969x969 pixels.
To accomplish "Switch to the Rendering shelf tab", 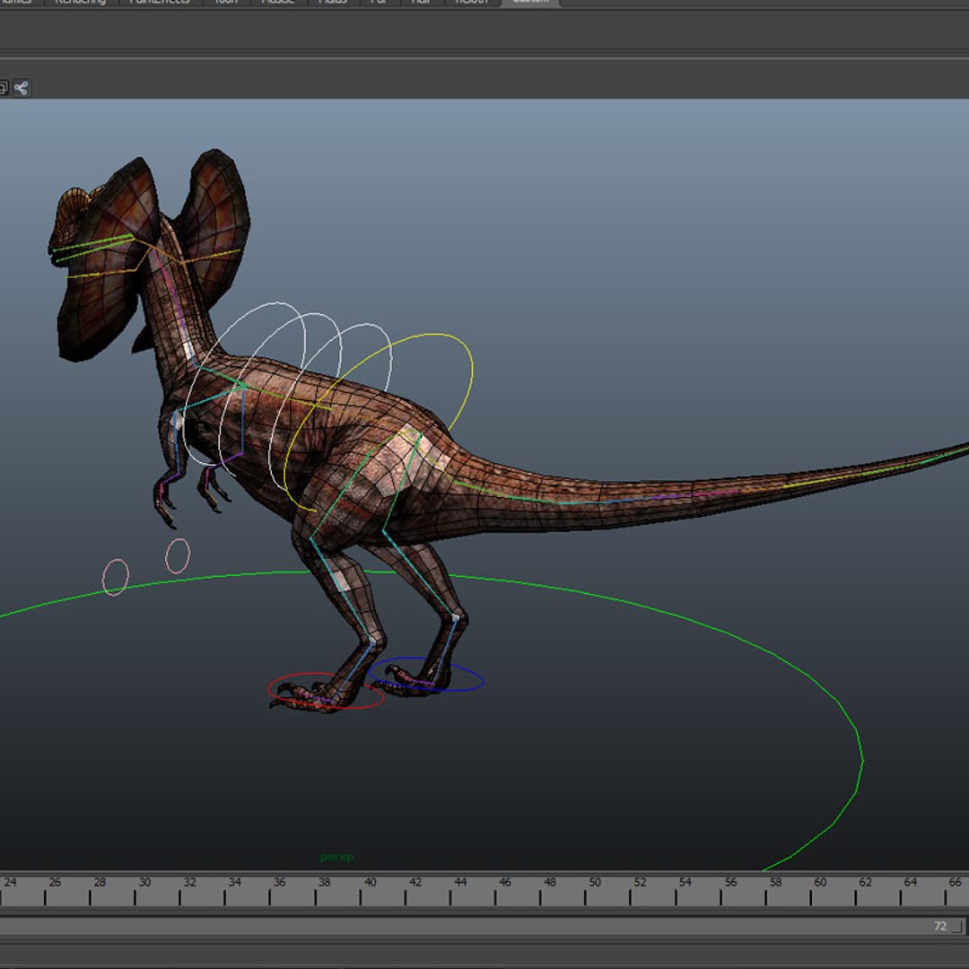I will [81, 3].
